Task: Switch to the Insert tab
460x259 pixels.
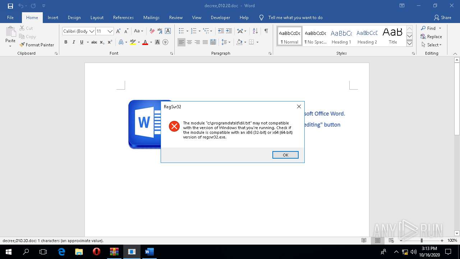Action: [x=53, y=18]
